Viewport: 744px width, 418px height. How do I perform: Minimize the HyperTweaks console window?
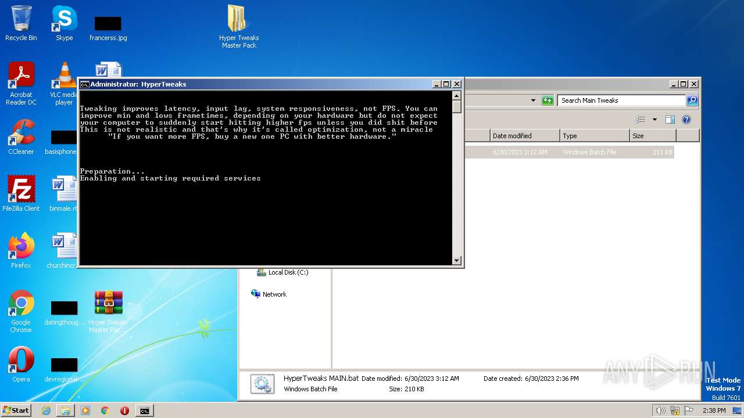coord(436,84)
